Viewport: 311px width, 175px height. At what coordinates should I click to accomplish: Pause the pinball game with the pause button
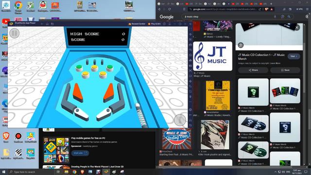14,34
